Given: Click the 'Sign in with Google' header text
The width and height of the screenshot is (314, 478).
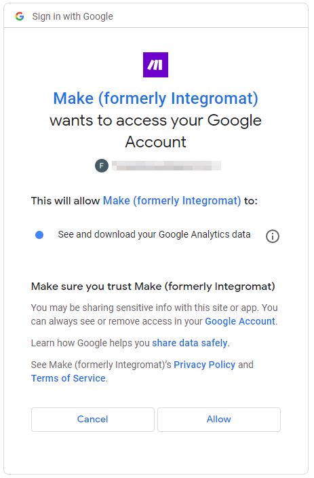Looking at the screenshot, I should tap(73, 16).
